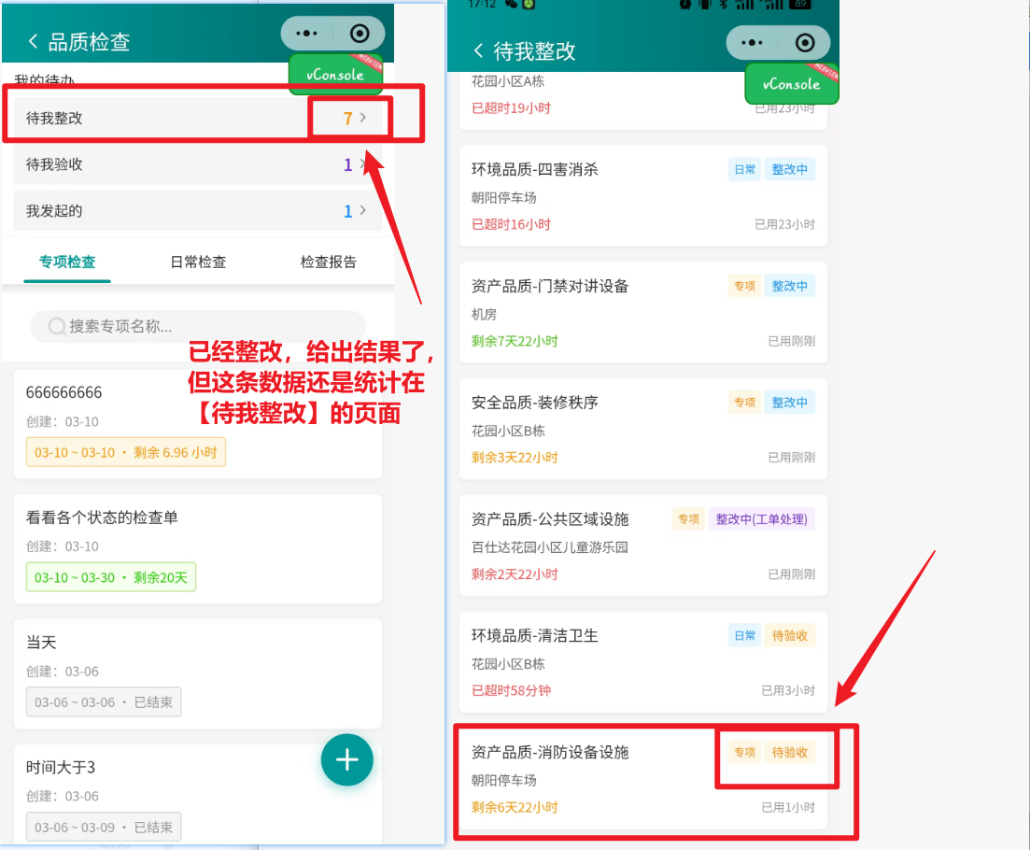Switch to 日常检查 tab

click(198, 262)
